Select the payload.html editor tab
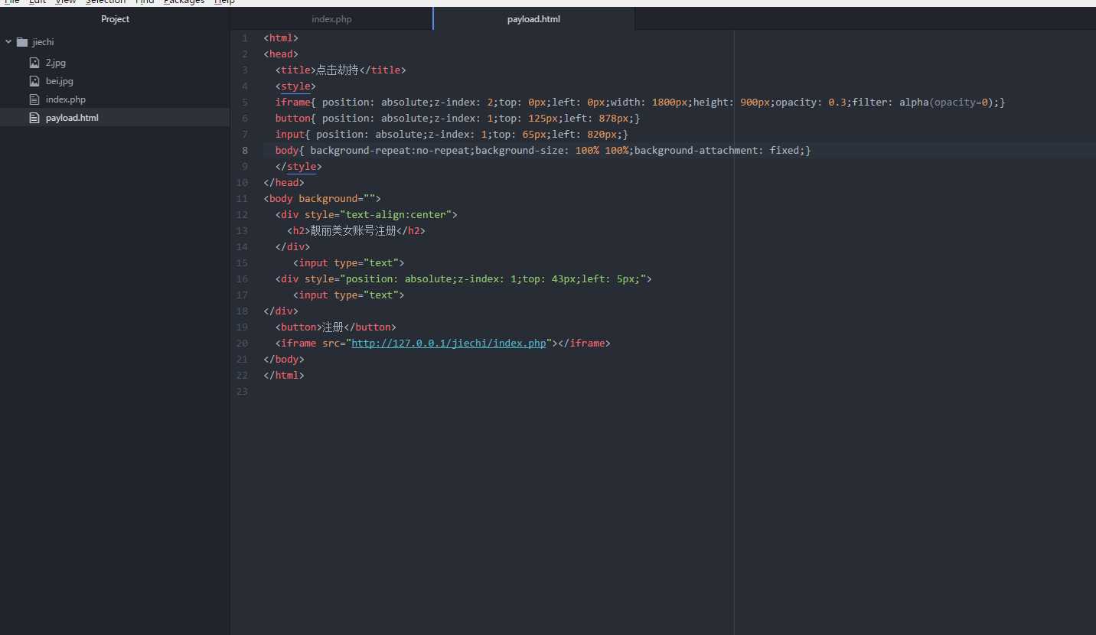 click(x=533, y=19)
